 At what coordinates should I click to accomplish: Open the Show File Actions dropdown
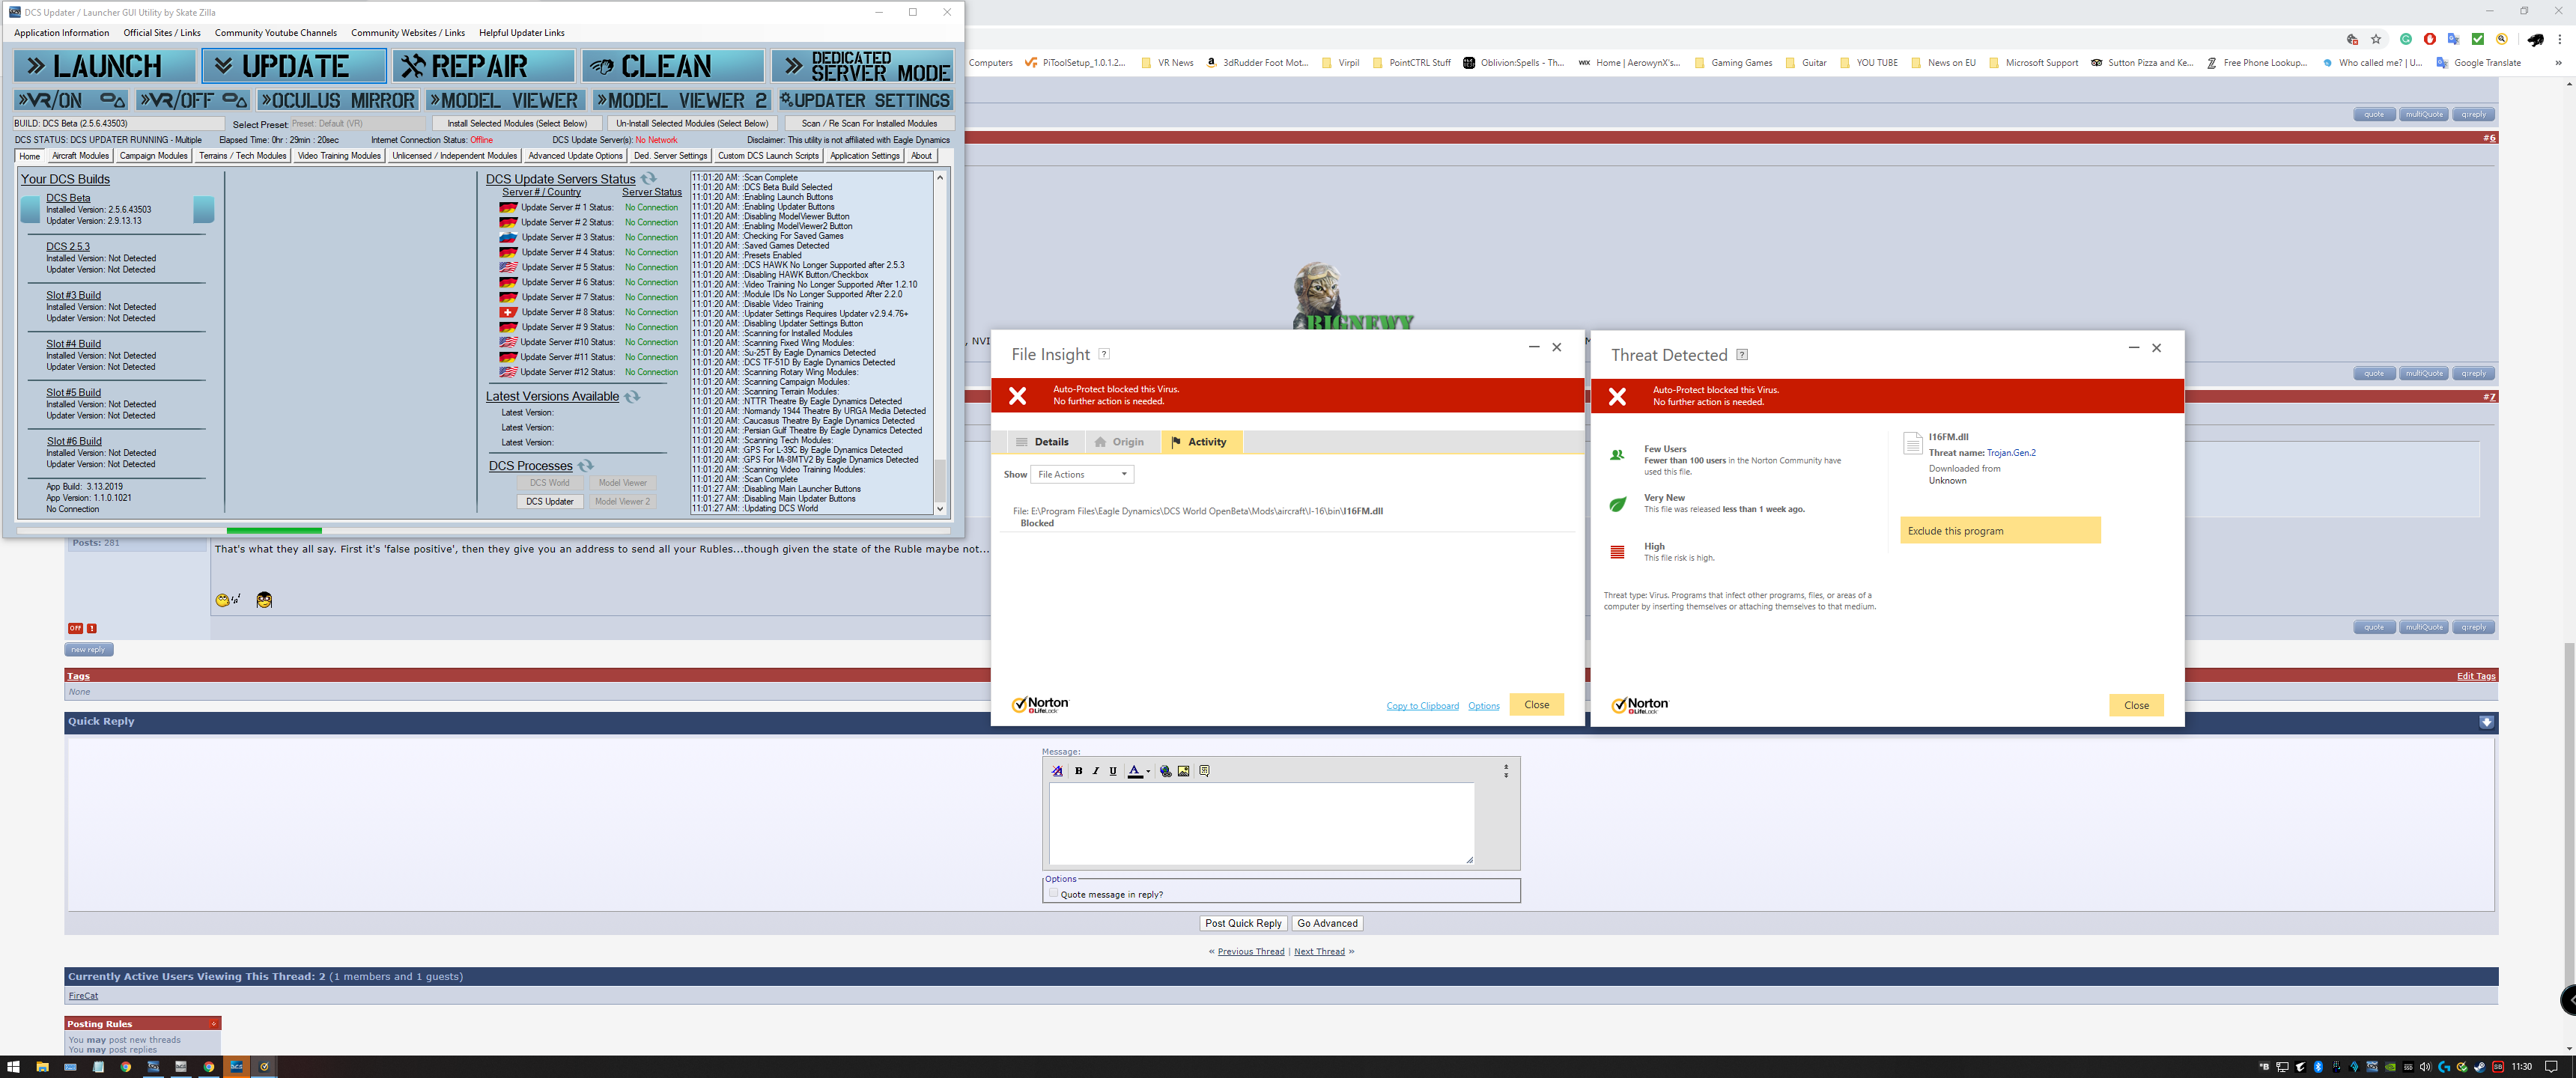pos(1083,474)
